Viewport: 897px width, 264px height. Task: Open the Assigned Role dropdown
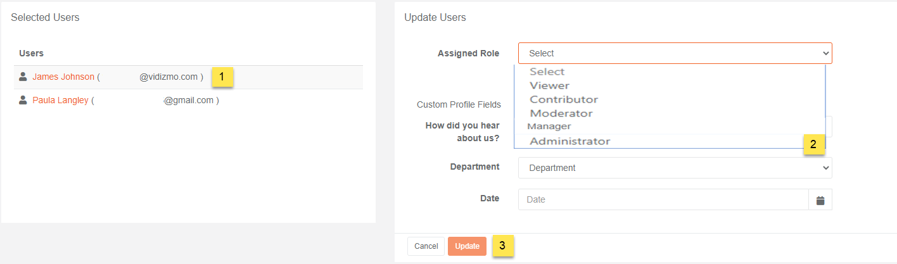pyautogui.click(x=675, y=53)
